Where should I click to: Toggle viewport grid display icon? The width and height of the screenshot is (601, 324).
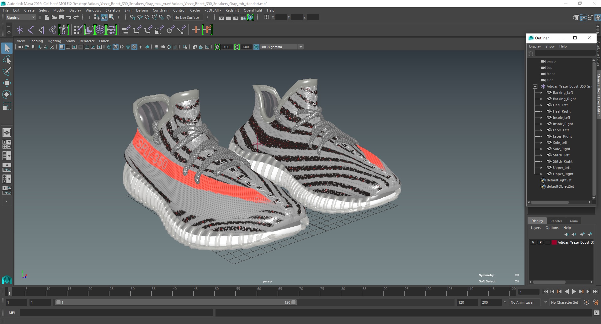coord(62,47)
